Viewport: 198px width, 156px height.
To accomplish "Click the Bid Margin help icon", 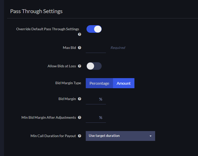I will [x=79, y=99].
